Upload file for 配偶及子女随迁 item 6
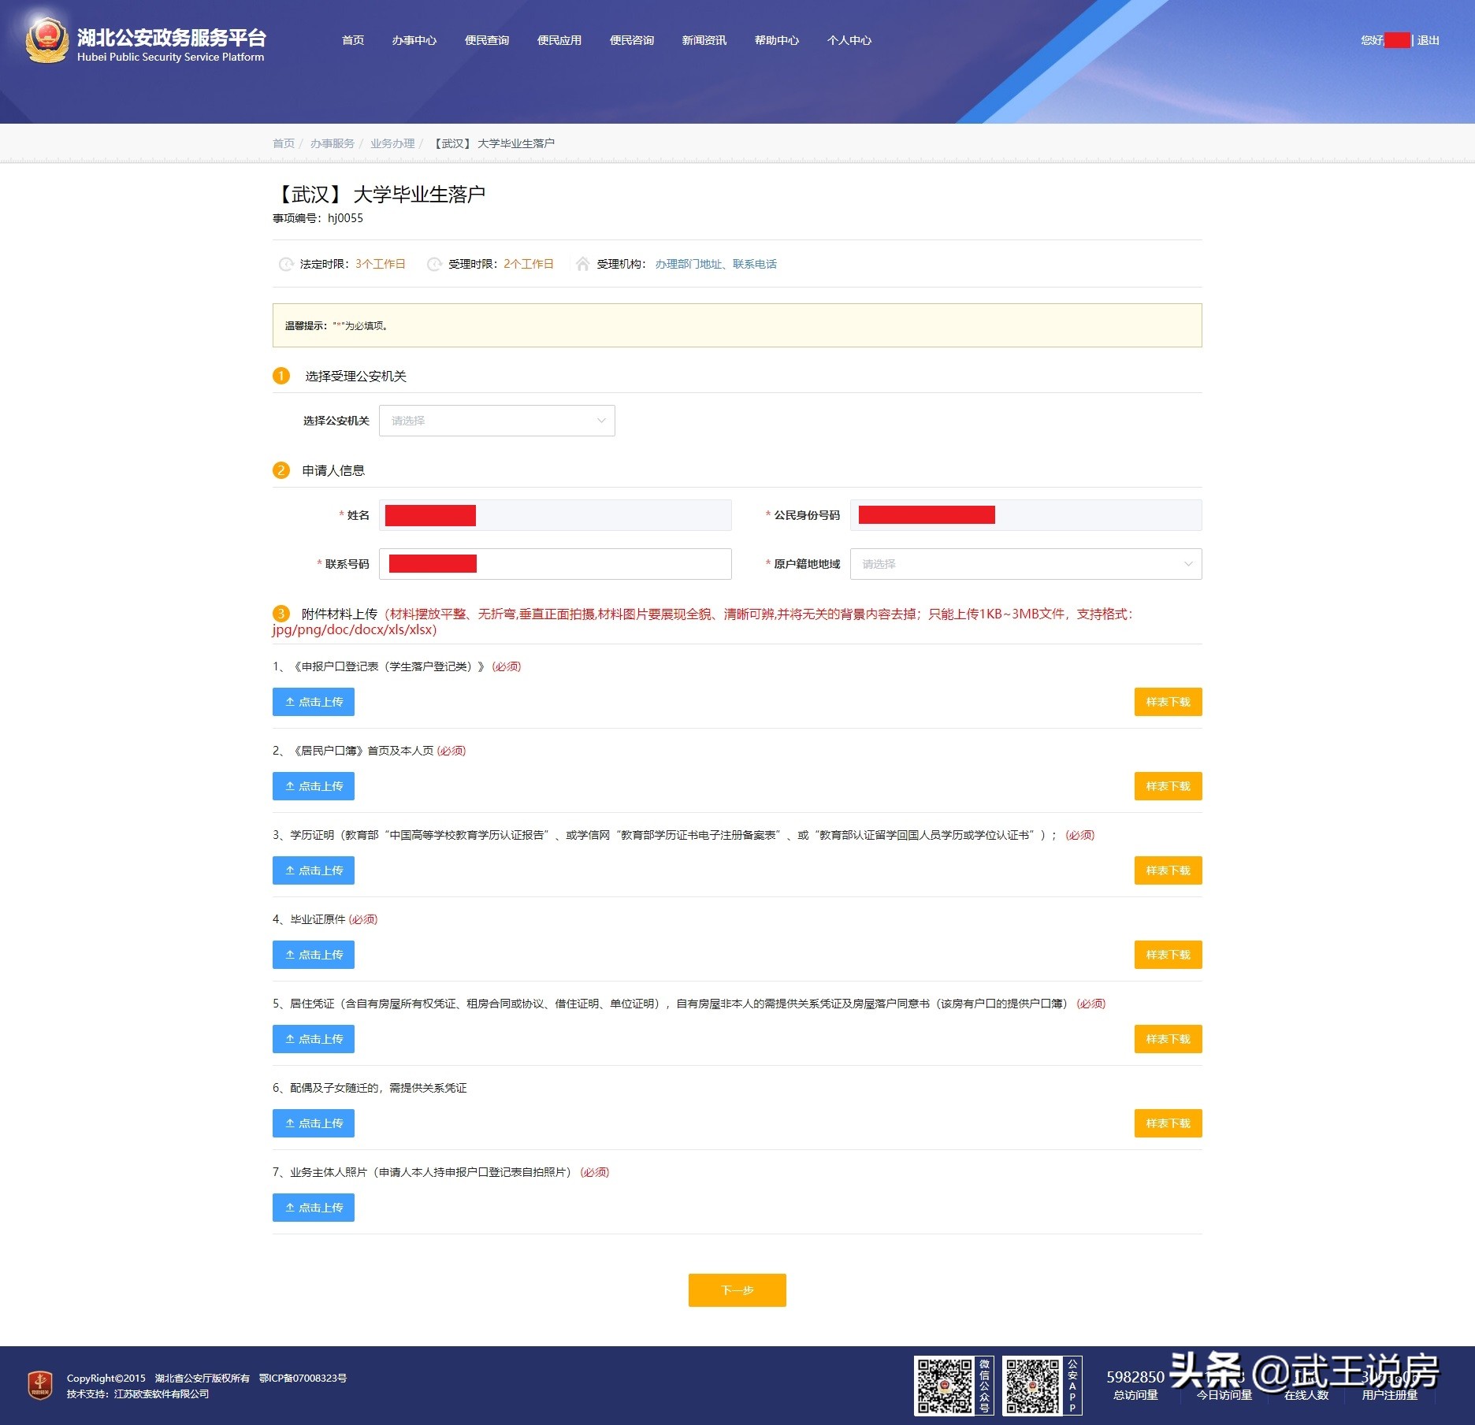This screenshot has height=1425, width=1475. [314, 1123]
